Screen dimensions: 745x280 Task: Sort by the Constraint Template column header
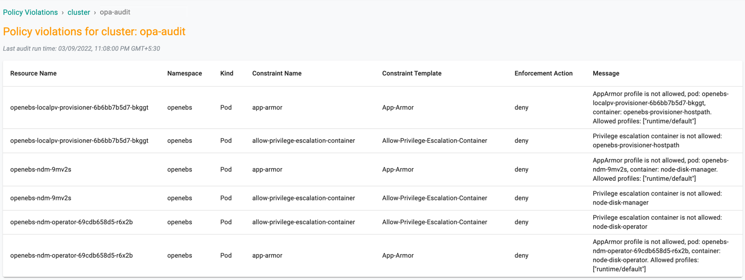coord(412,73)
